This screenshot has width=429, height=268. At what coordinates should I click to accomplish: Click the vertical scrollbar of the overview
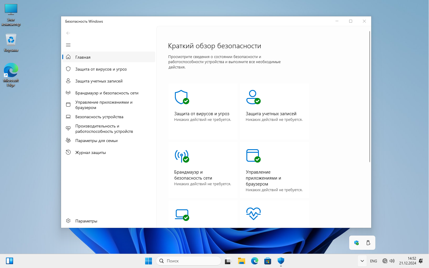pyautogui.click(x=370, y=96)
